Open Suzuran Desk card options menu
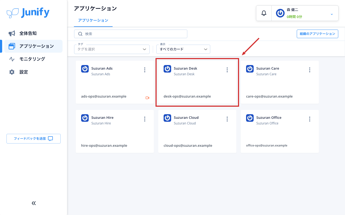The image size is (345, 215). point(227,70)
